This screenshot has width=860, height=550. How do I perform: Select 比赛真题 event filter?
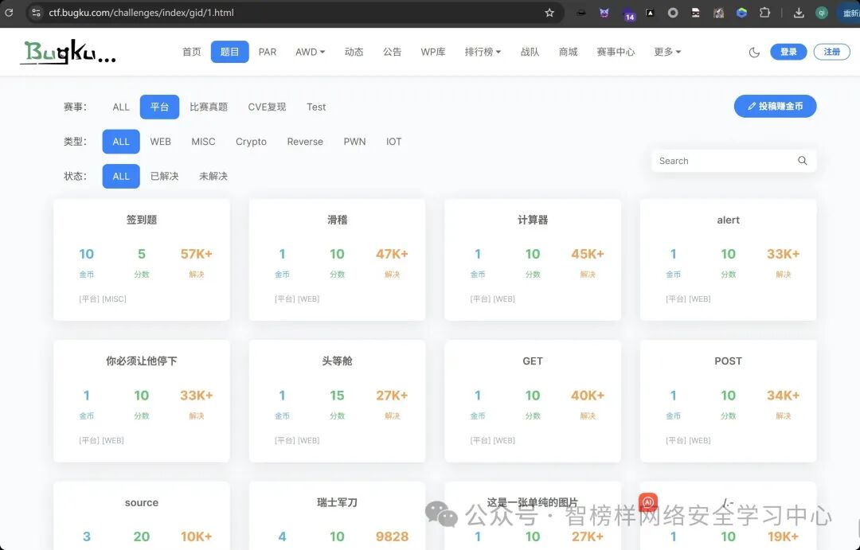click(209, 107)
